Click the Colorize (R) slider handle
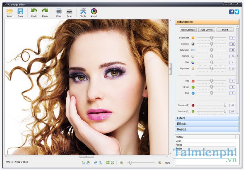The image size is (244, 170). click(225, 105)
